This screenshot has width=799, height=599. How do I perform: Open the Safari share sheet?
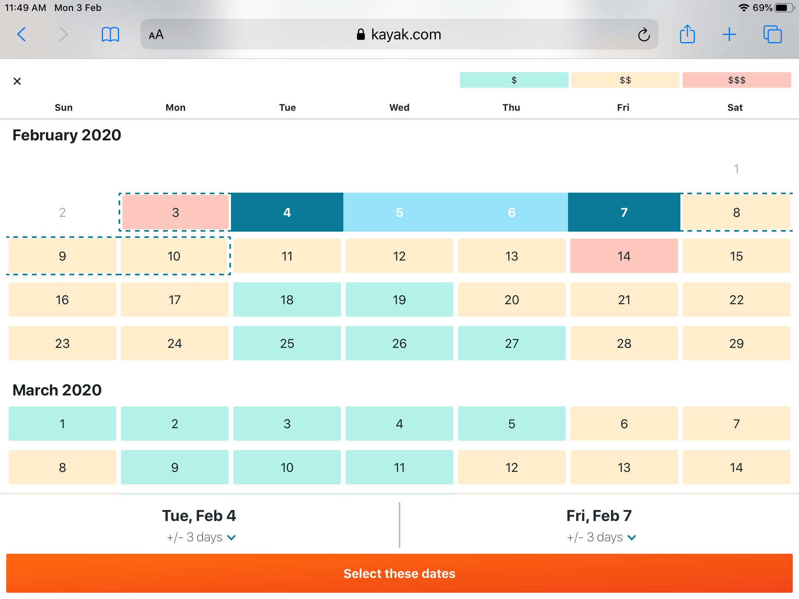click(x=687, y=34)
